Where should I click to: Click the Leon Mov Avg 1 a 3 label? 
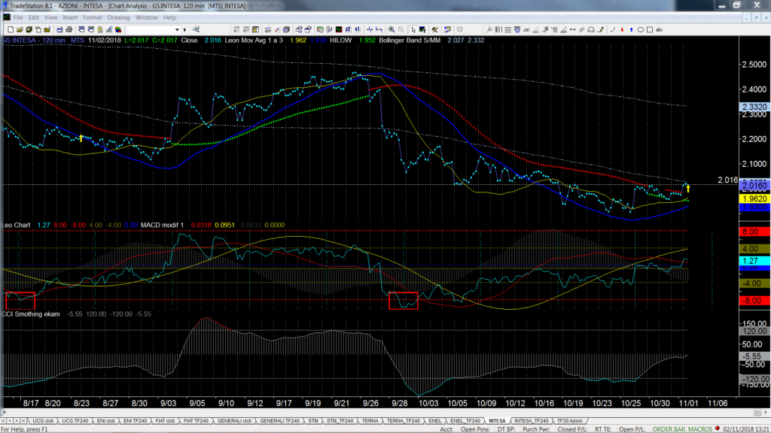254,41
